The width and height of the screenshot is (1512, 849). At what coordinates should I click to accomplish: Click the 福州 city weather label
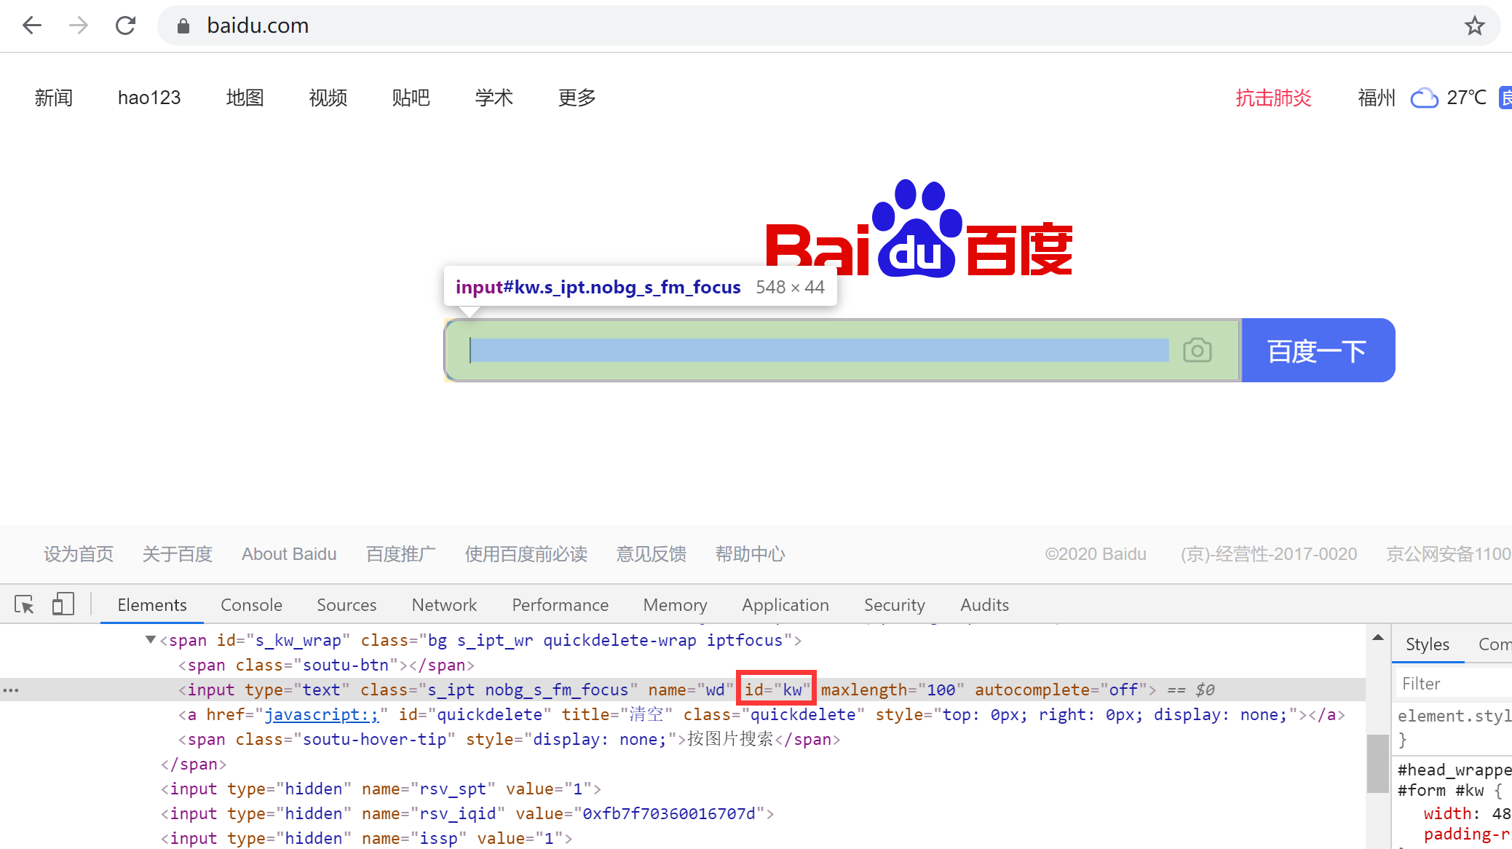point(1377,98)
